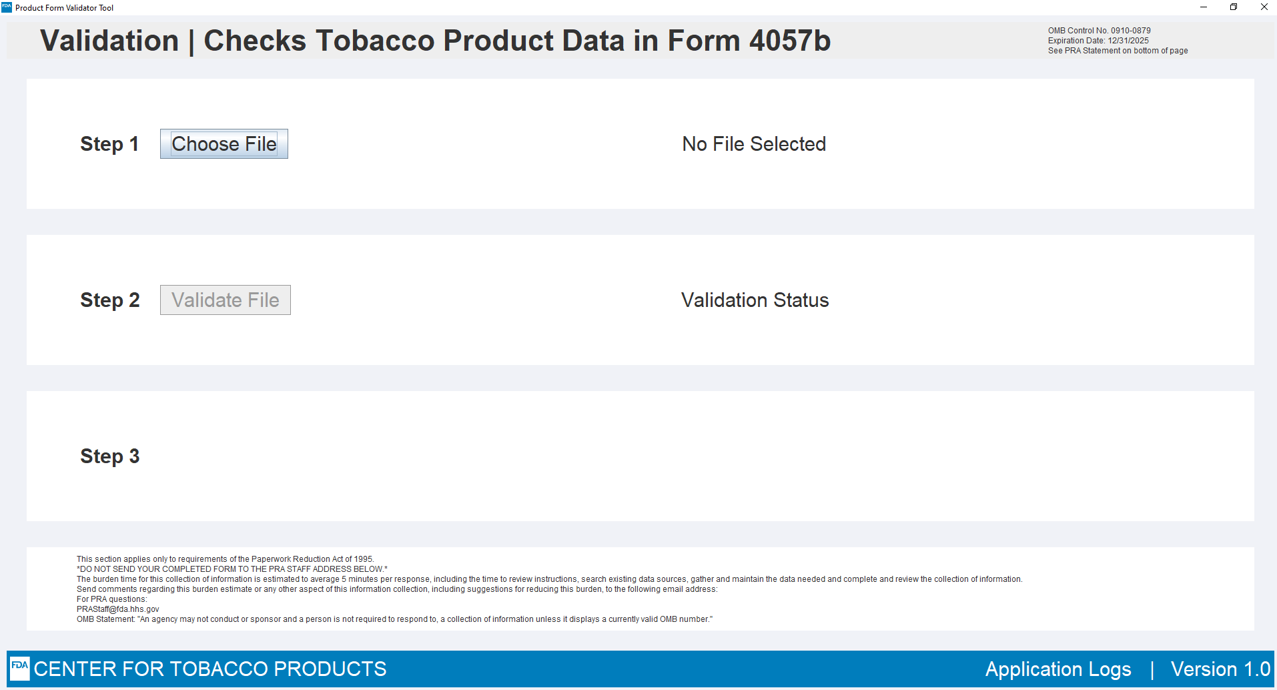Image resolution: width=1277 pixels, height=690 pixels.
Task: Select the Step 3 label
Action: [110, 456]
